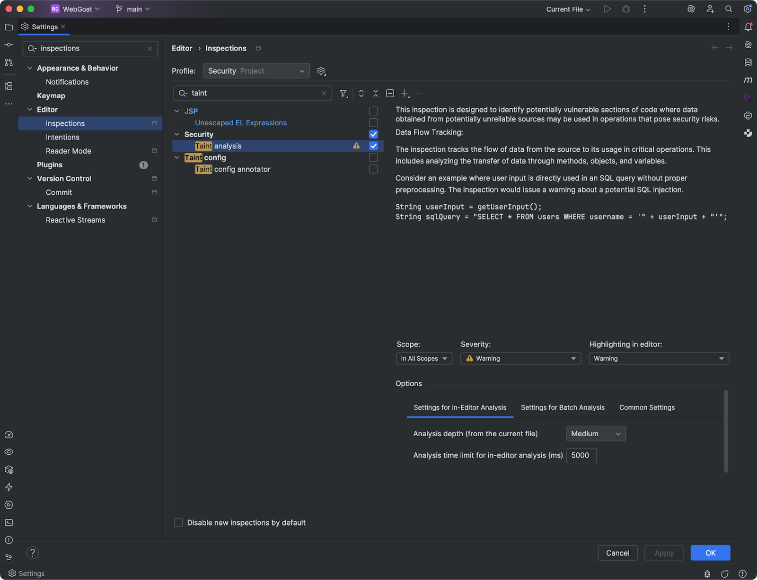The height and width of the screenshot is (580, 757).
Task: Uncheck the Taint analysis inspection
Action: click(373, 146)
